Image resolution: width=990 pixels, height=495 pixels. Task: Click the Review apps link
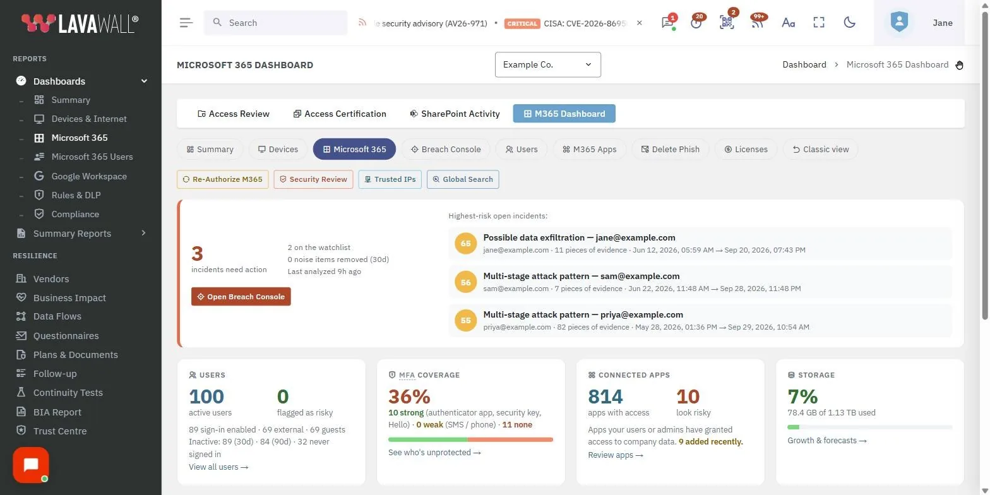click(616, 455)
